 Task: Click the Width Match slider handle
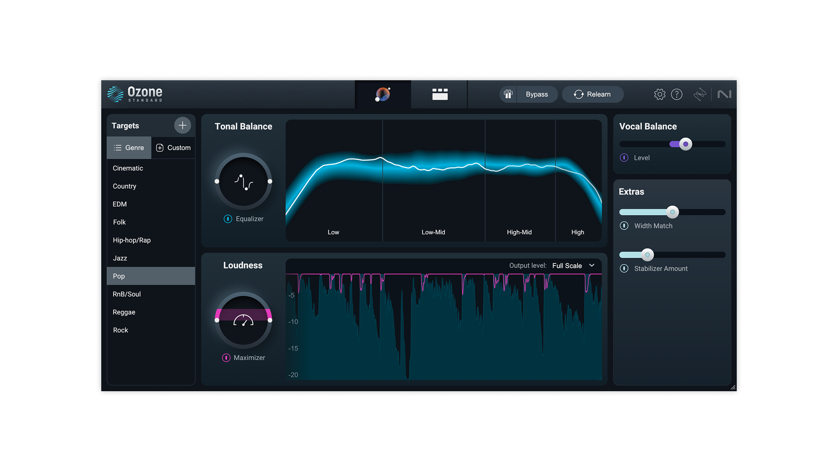(x=673, y=212)
